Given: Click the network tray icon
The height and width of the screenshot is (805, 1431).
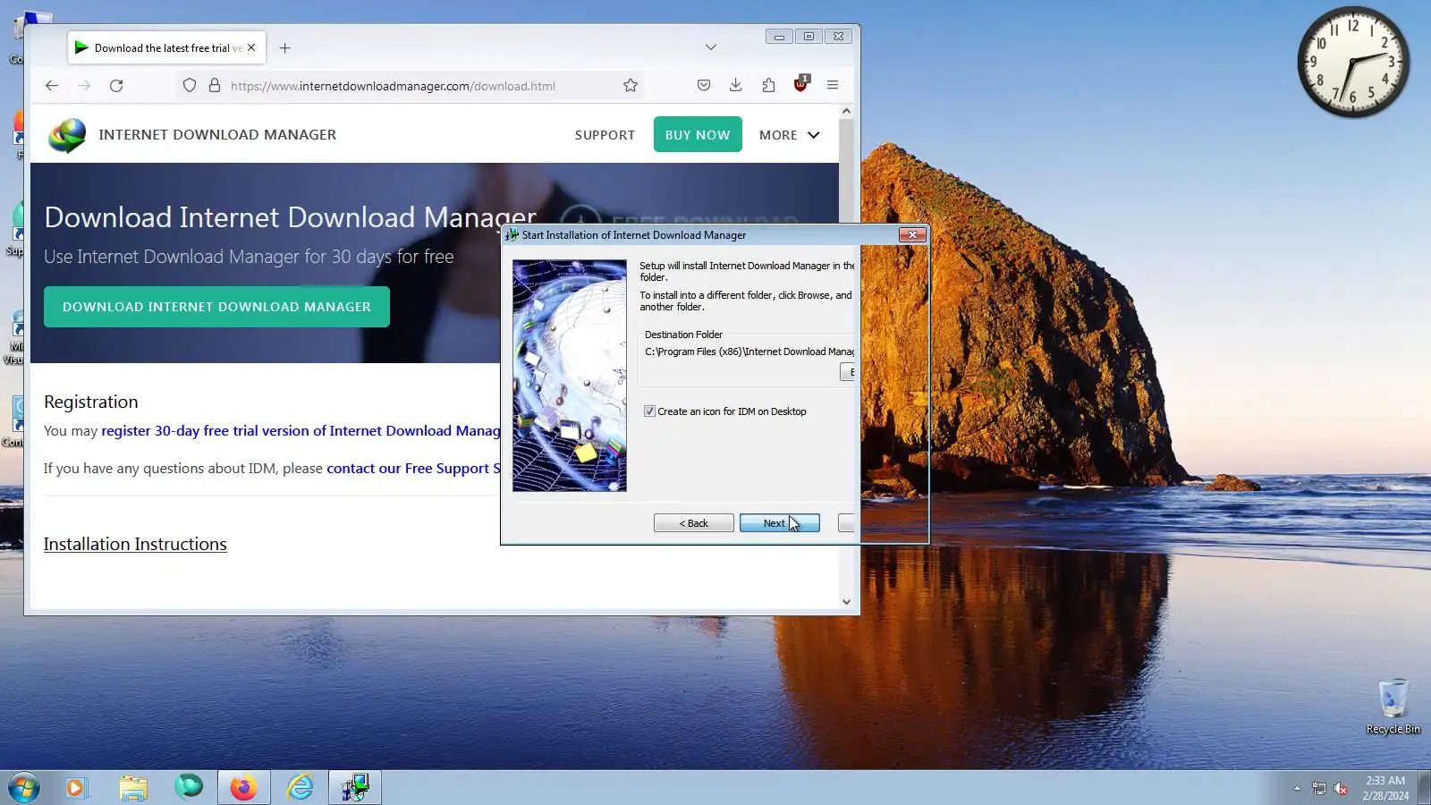Looking at the screenshot, I should pos(1319,788).
